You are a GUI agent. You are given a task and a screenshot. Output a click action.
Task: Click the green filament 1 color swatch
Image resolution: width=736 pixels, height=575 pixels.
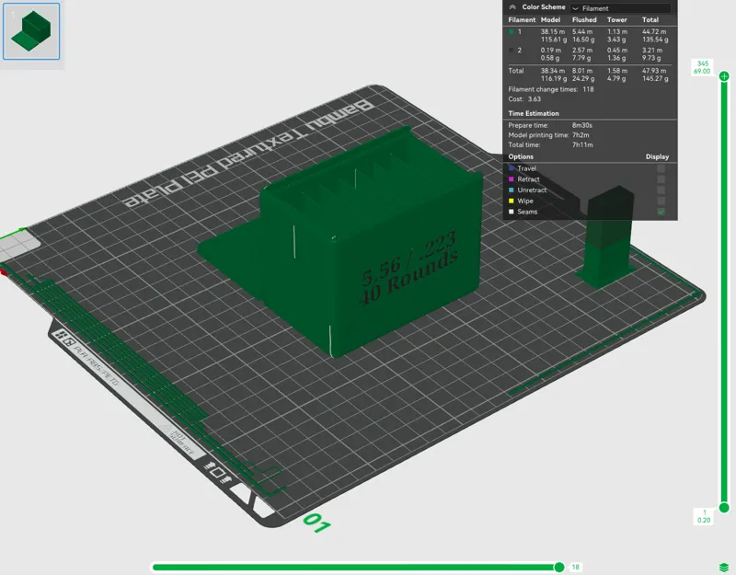coord(512,32)
